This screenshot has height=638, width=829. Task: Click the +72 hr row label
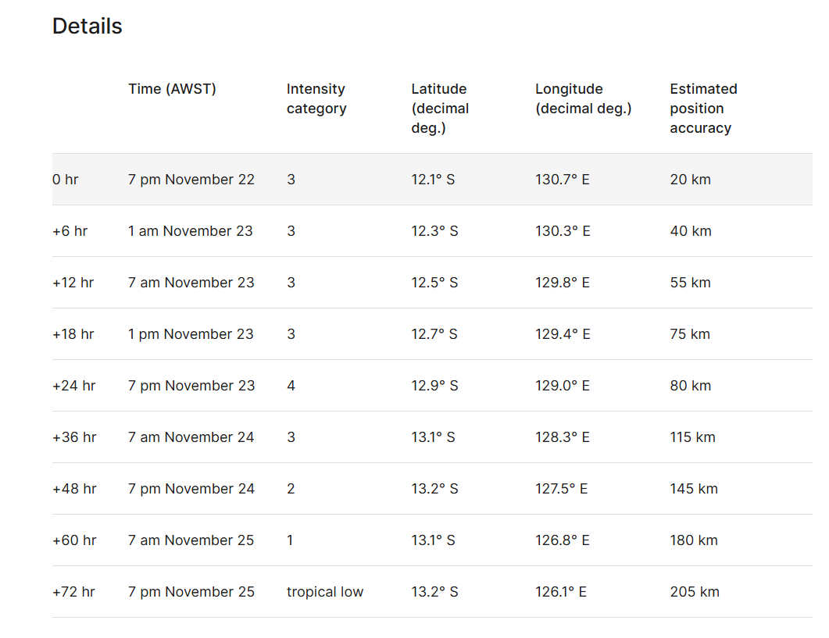coord(73,592)
